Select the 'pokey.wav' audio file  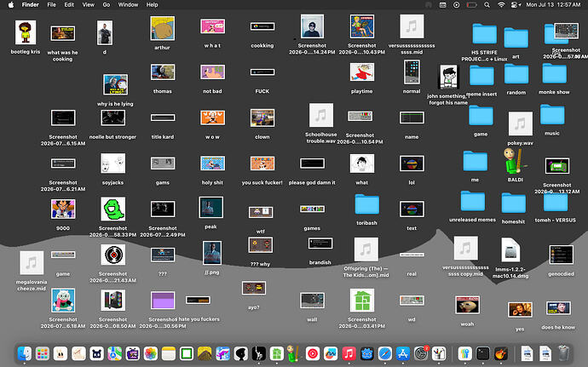[x=520, y=123]
